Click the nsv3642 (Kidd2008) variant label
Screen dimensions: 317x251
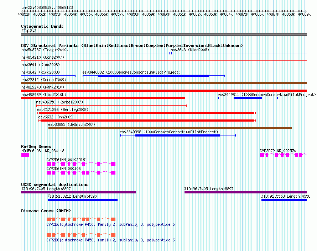[x=41, y=72]
